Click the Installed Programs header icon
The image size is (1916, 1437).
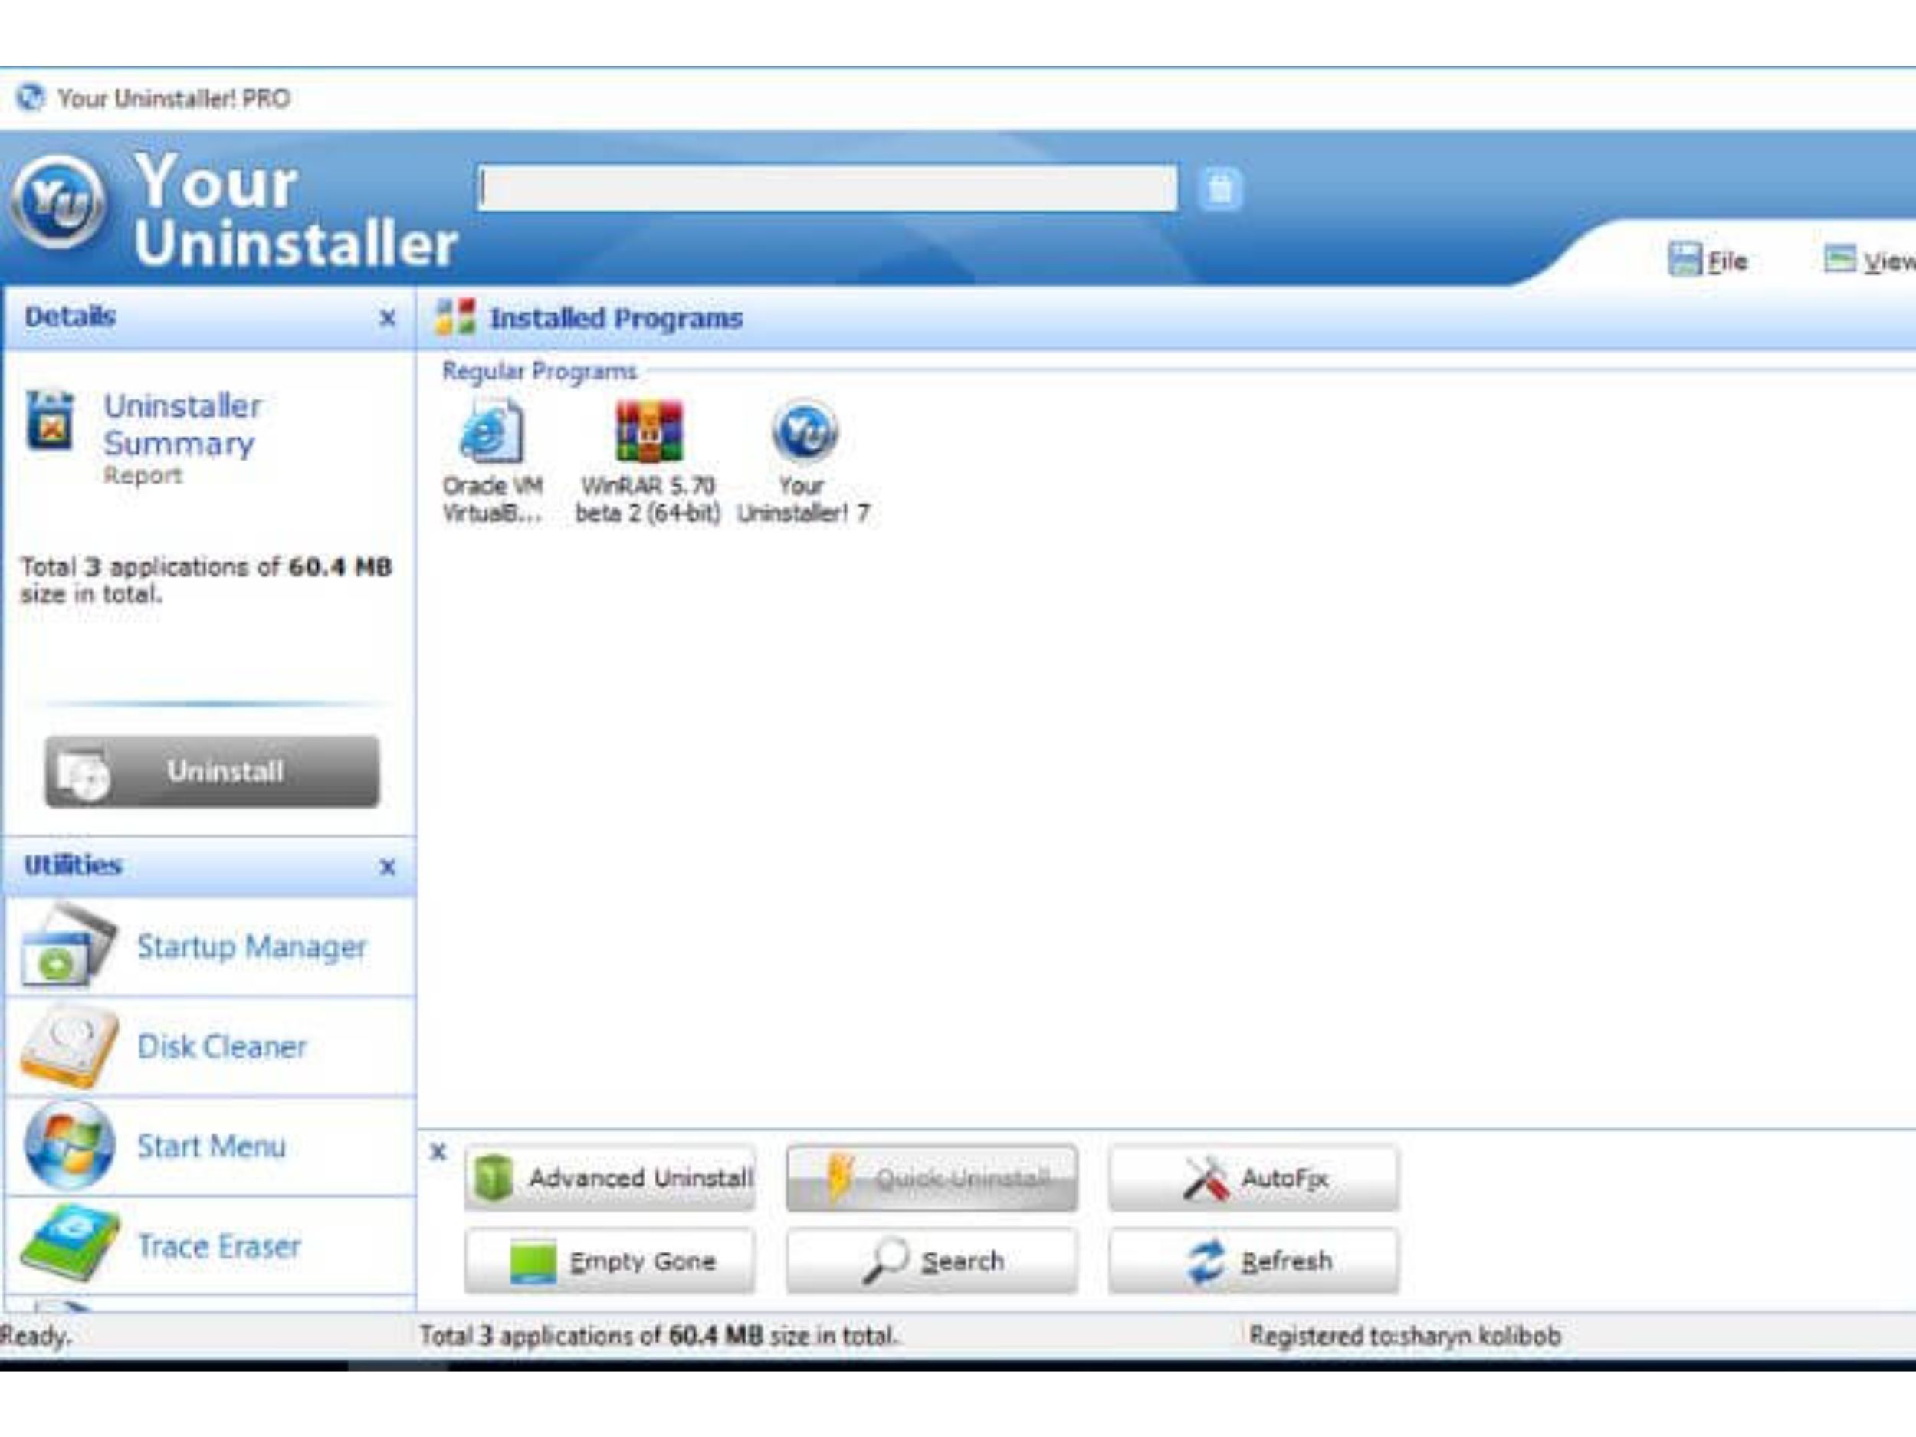[x=455, y=318]
